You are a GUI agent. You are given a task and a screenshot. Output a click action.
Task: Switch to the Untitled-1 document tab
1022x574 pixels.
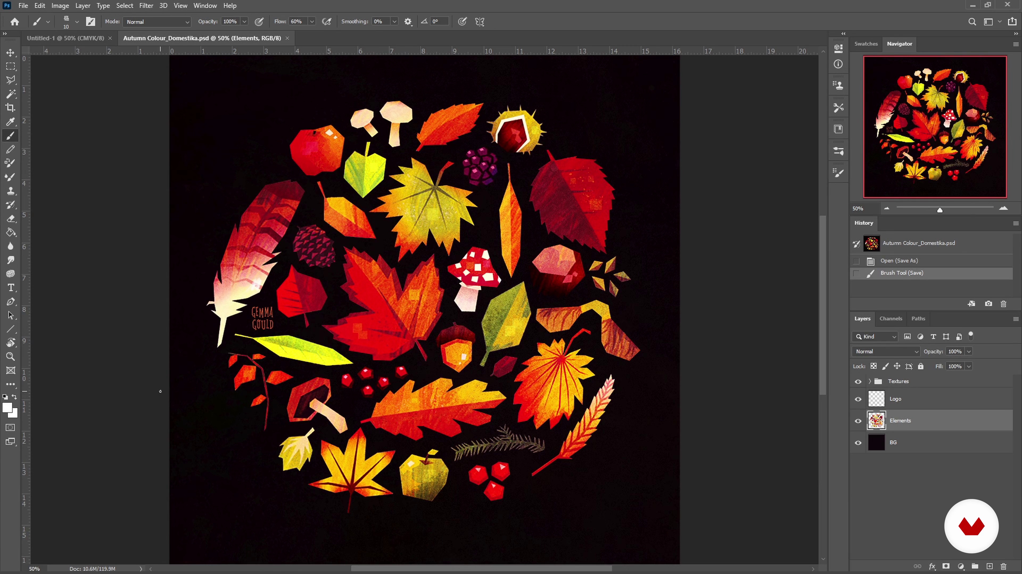[65, 38]
